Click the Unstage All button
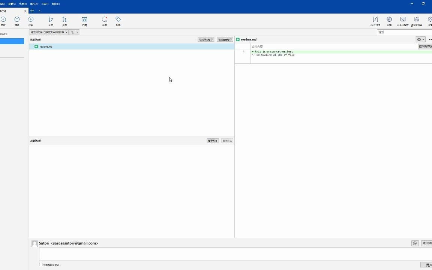The width and height of the screenshot is (432, 270). pos(206,40)
